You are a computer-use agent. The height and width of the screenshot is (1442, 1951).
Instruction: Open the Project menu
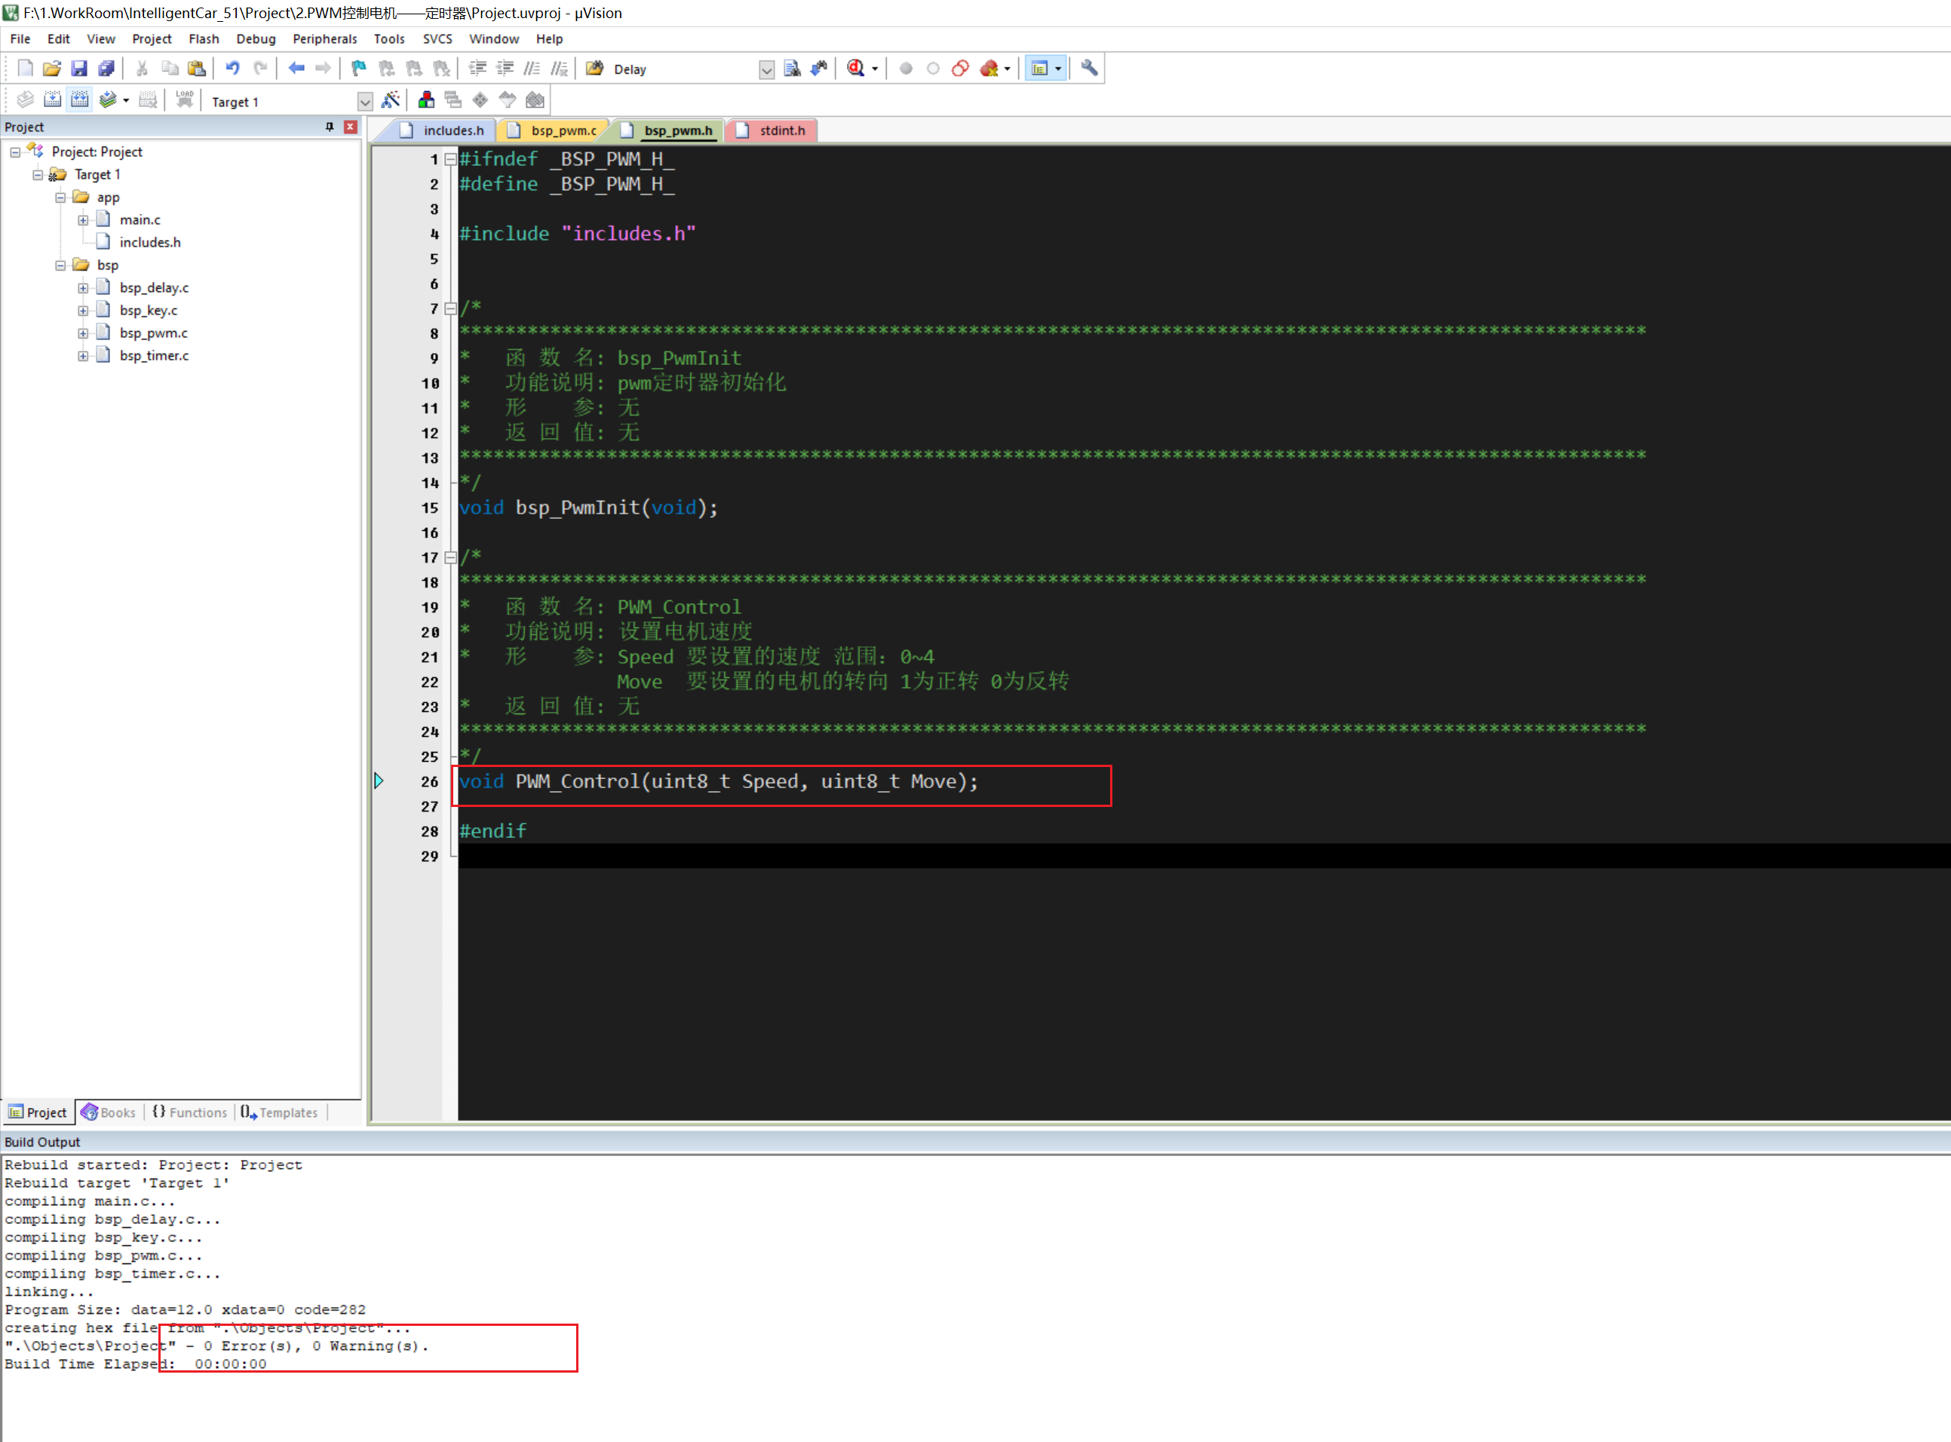(152, 39)
